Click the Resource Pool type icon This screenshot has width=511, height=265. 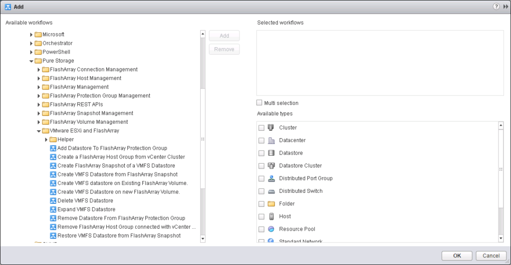point(271,229)
